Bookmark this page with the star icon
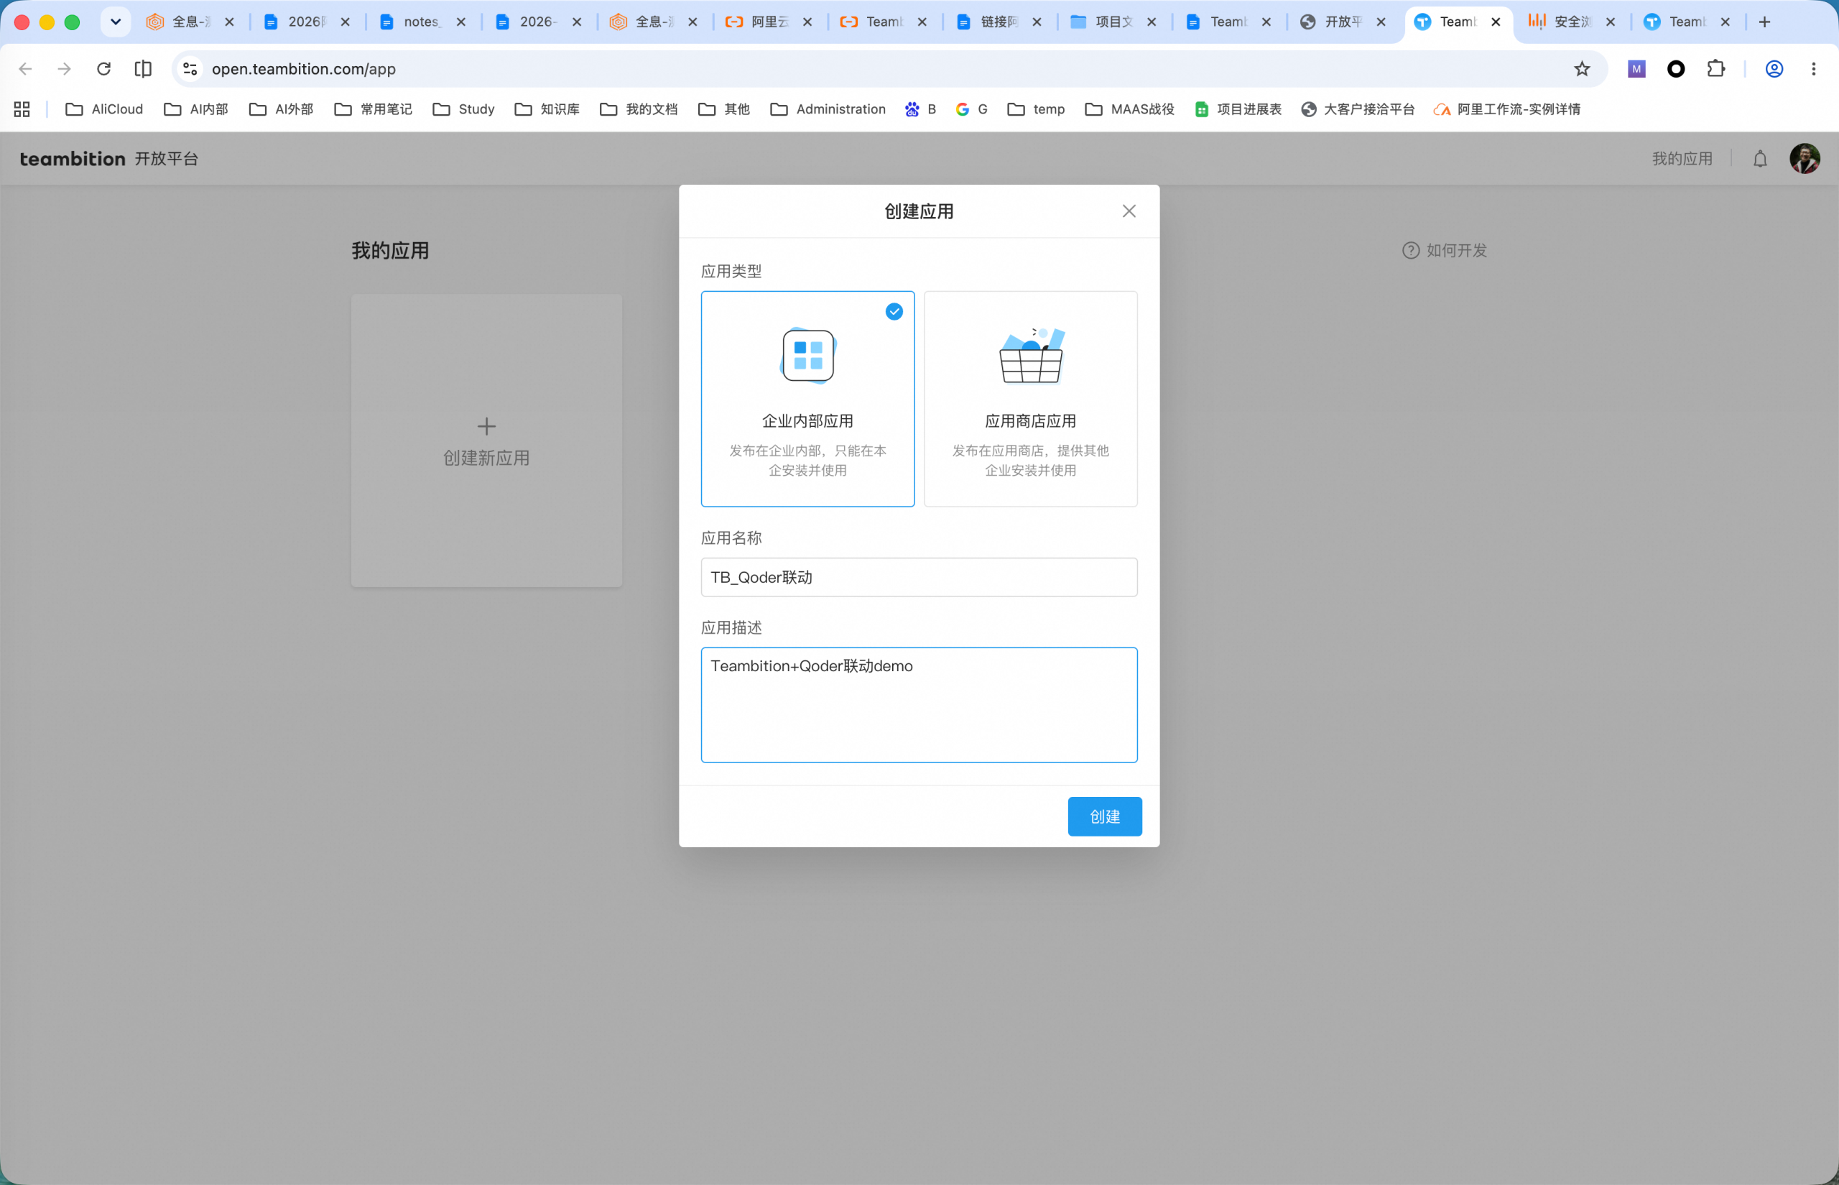The height and width of the screenshot is (1185, 1839). tap(1581, 69)
